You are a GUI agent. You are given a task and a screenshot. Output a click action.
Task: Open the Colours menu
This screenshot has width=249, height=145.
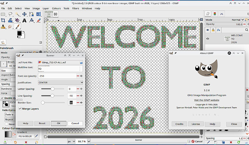56,8
